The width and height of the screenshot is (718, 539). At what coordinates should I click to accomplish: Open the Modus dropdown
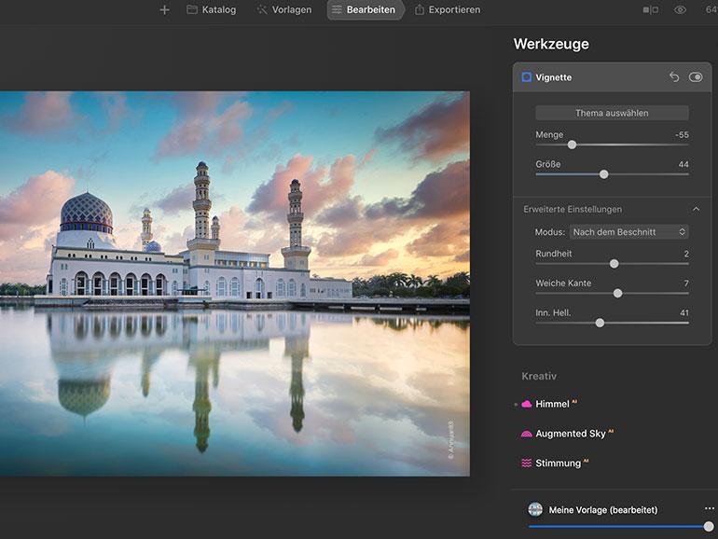628,232
